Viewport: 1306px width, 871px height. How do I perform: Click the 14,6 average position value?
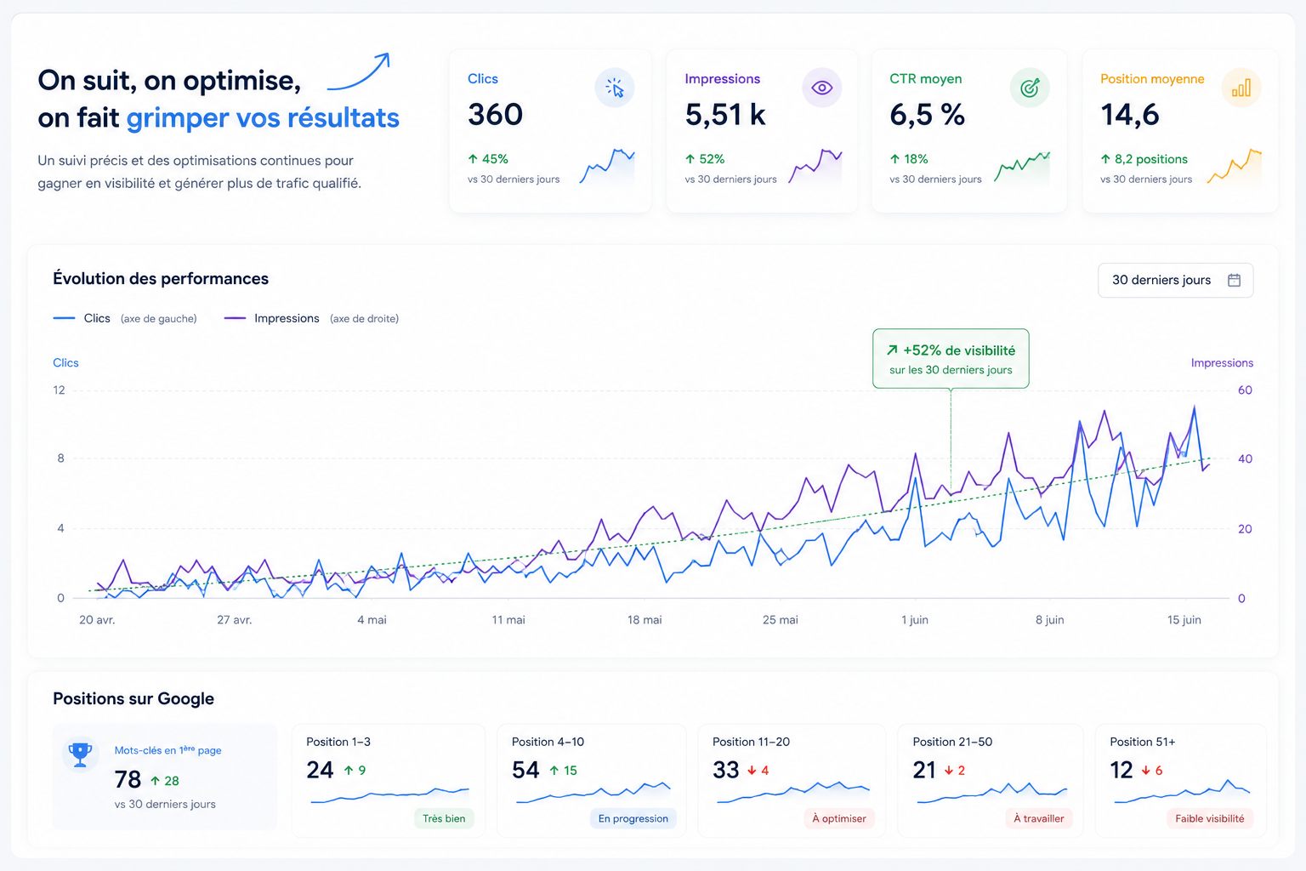[x=1130, y=114]
